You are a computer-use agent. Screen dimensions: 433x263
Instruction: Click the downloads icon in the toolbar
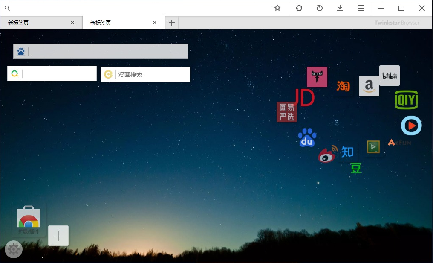(x=340, y=8)
